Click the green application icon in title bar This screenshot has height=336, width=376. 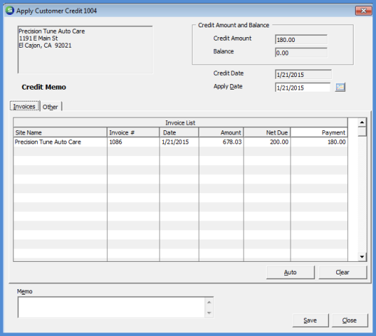(10, 10)
